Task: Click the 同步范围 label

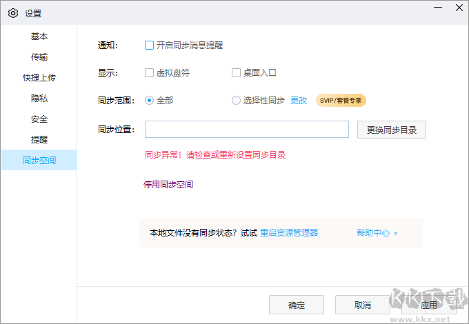Action: pyautogui.click(x=116, y=101)
